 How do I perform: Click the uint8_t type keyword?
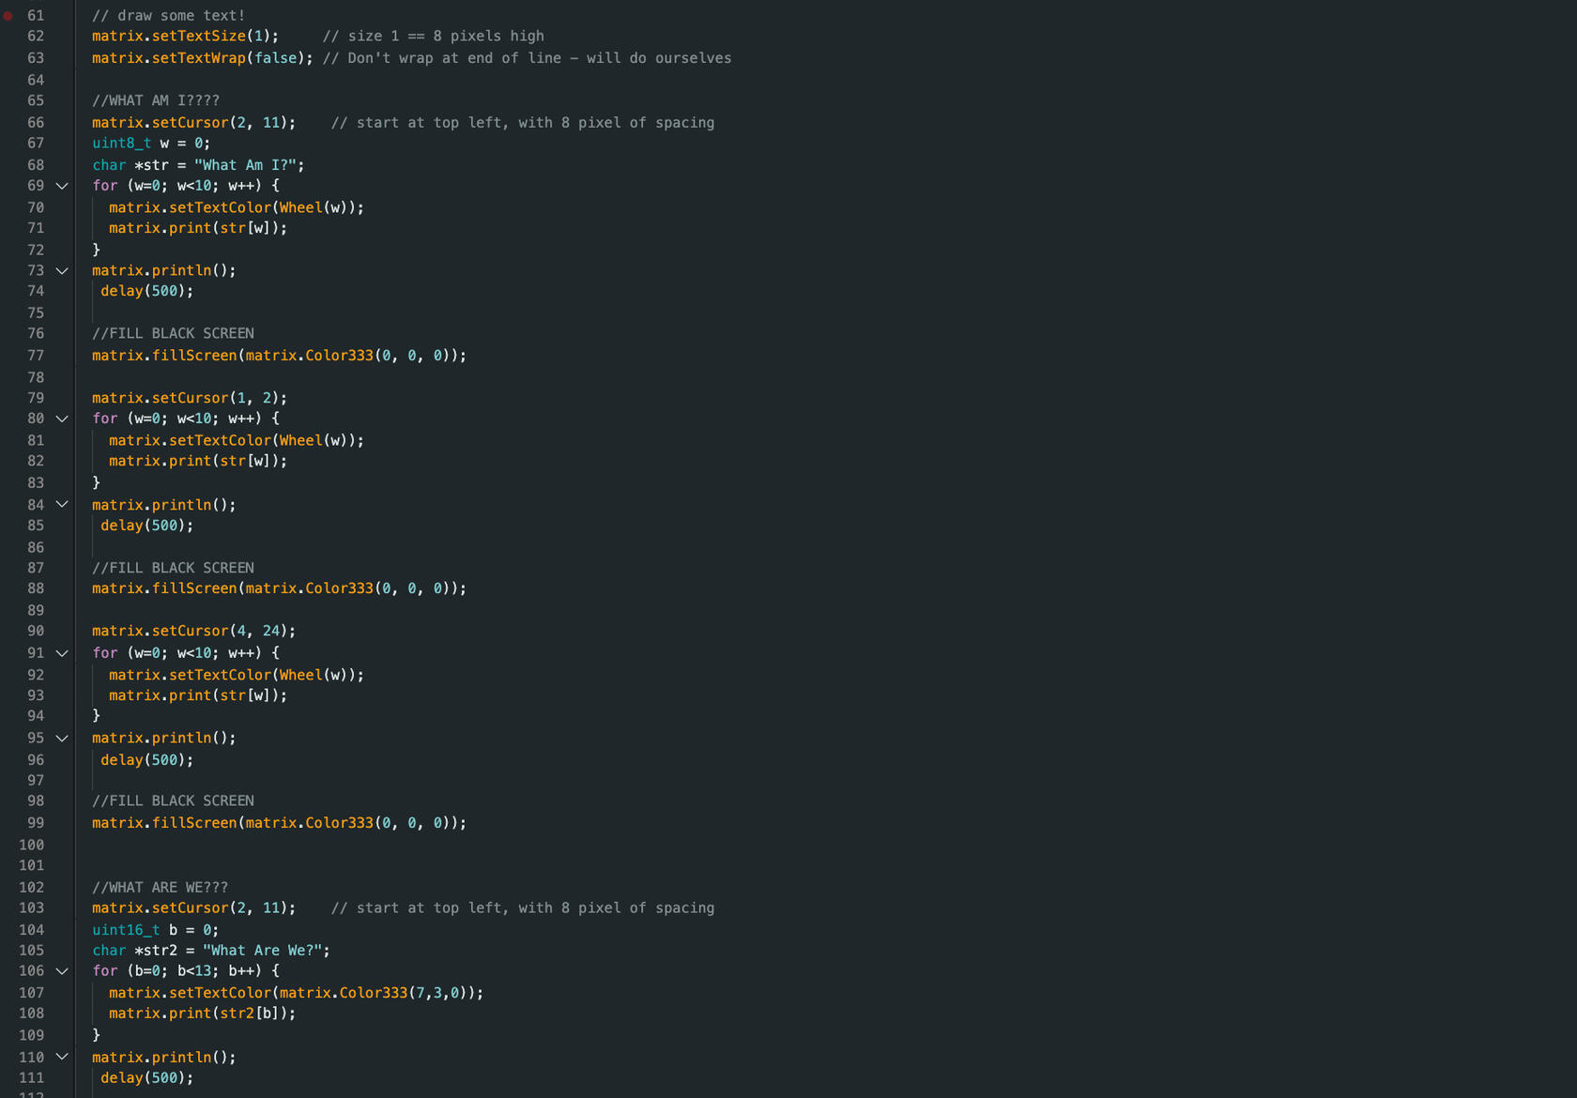[x=121, y=144]
